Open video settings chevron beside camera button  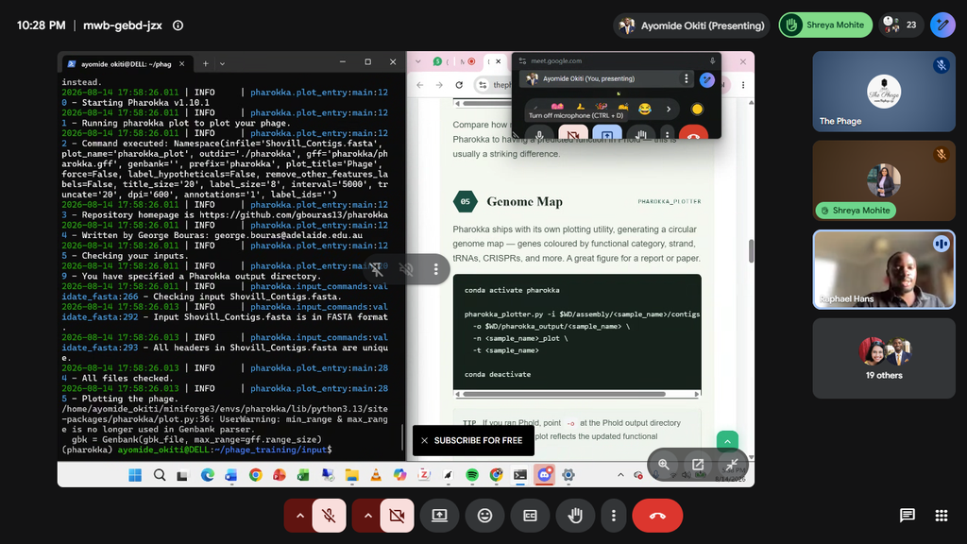(x=367, y=516)
